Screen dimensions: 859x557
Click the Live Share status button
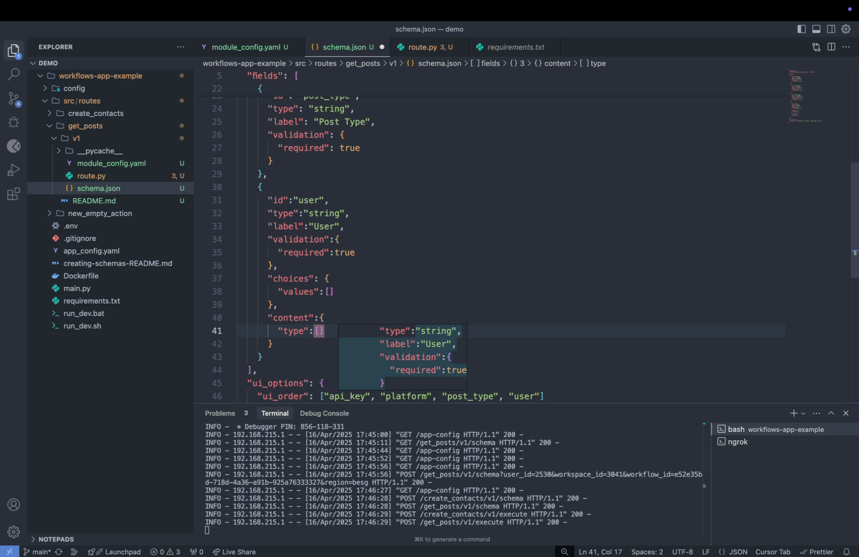[x=234, y=552]
